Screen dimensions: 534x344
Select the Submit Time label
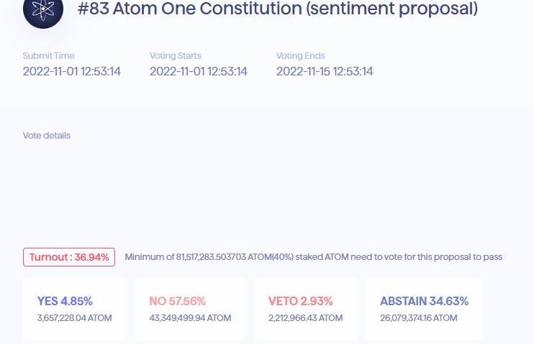coord(48,56)
